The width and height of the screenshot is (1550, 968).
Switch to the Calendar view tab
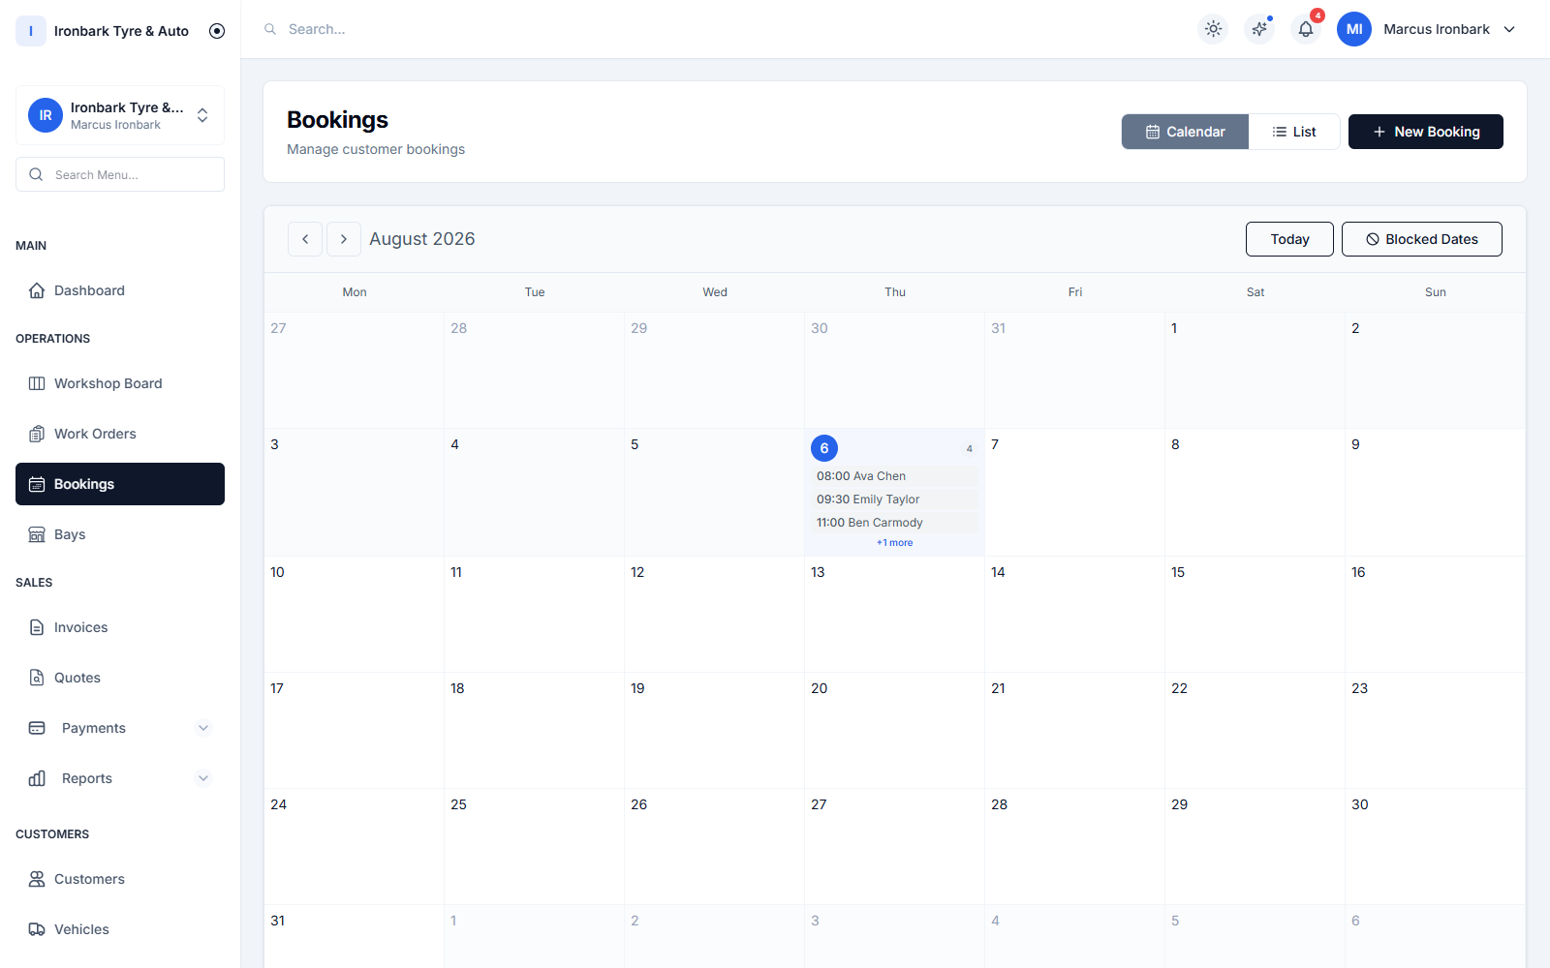[1185, 132]
